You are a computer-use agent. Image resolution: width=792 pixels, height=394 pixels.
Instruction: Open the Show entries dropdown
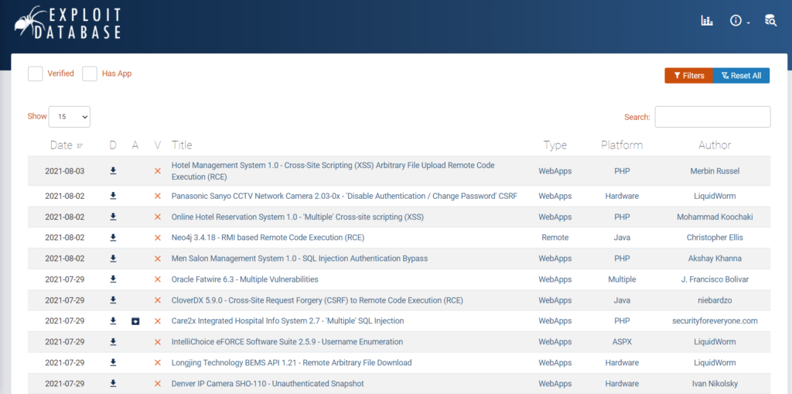[70, 117]
